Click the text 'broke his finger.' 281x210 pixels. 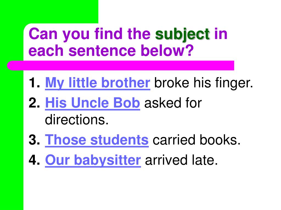(204, 83)
